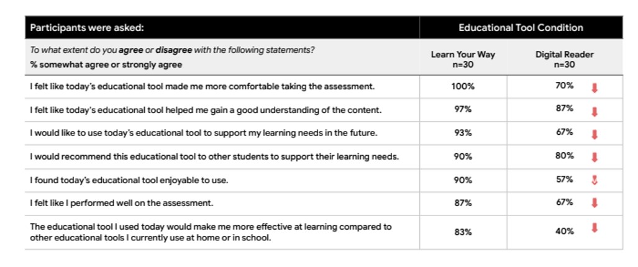Click the red arrow in the 'future learning needs' row
The image size is (638, 267).
pos(595,135)
